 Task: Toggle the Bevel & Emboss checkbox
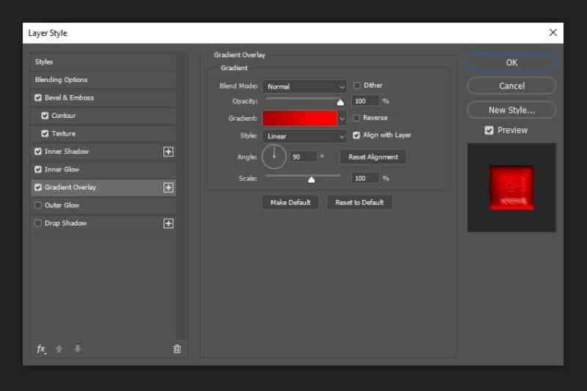click(x=38, y=98)
